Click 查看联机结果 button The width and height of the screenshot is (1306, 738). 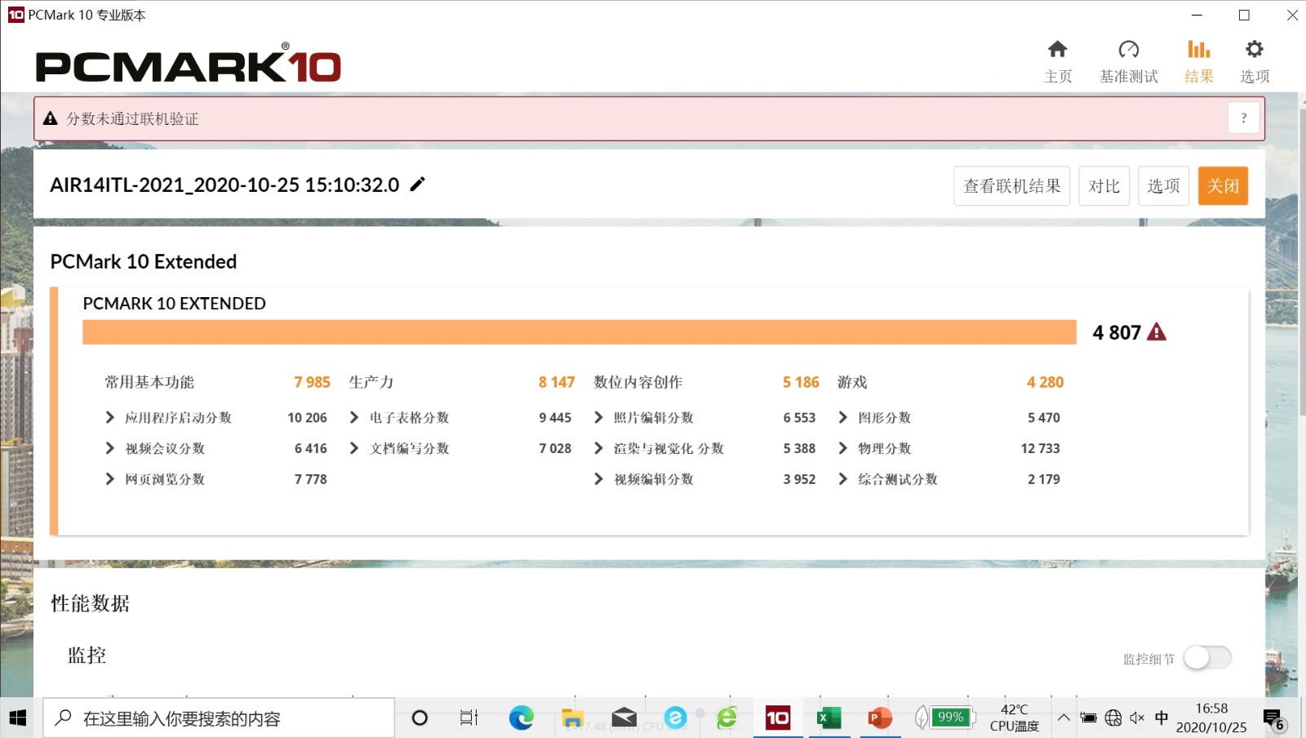1011,186
